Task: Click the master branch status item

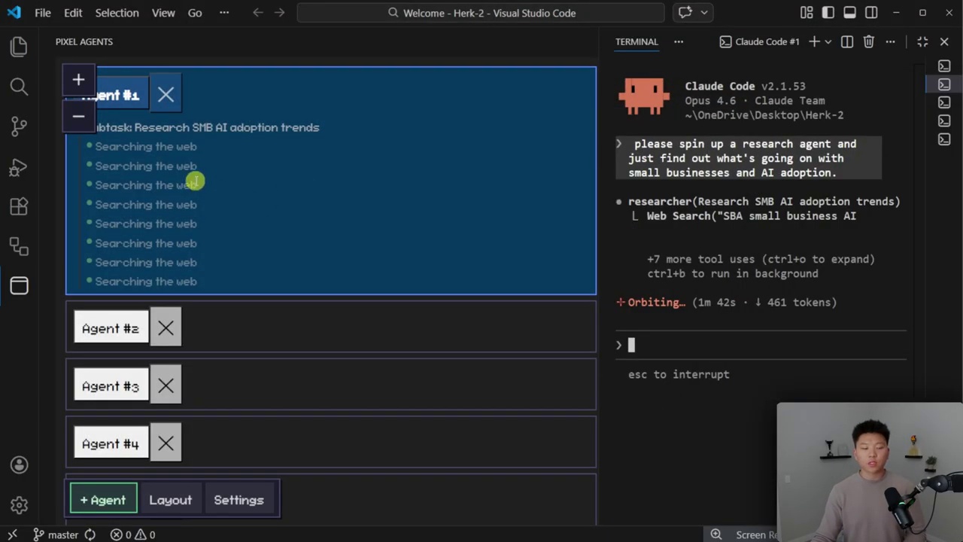Action: (x=56, y=534)
